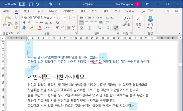Justify the paragraph text
This screenshot has width=183, height=111.
tap(96, 22)
